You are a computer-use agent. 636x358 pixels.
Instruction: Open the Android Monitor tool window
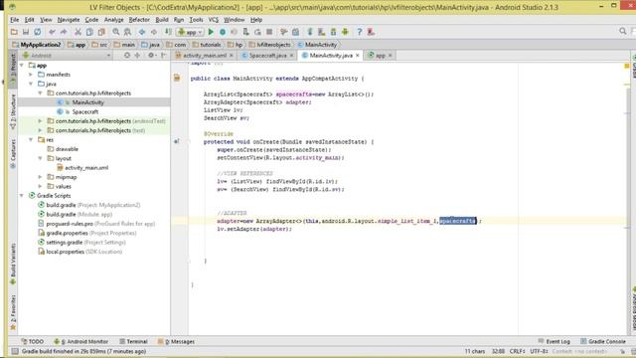[80, 342]
